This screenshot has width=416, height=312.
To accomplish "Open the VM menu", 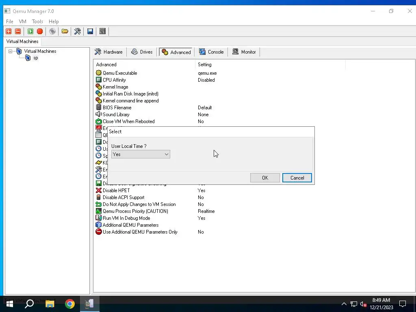I will pos(23,22).
